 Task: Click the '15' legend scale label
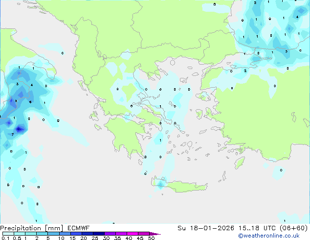(x=72, y=238)
